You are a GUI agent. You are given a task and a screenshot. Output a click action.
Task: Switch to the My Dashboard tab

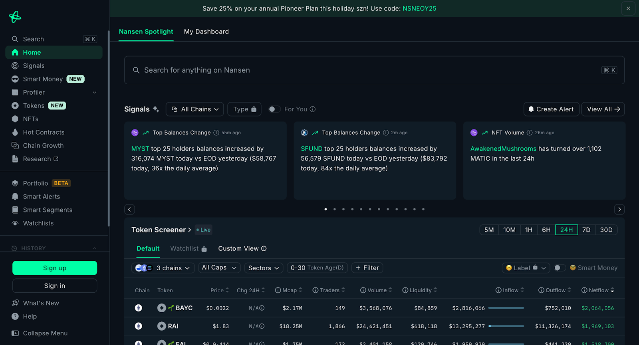click(x=206, y=32)
